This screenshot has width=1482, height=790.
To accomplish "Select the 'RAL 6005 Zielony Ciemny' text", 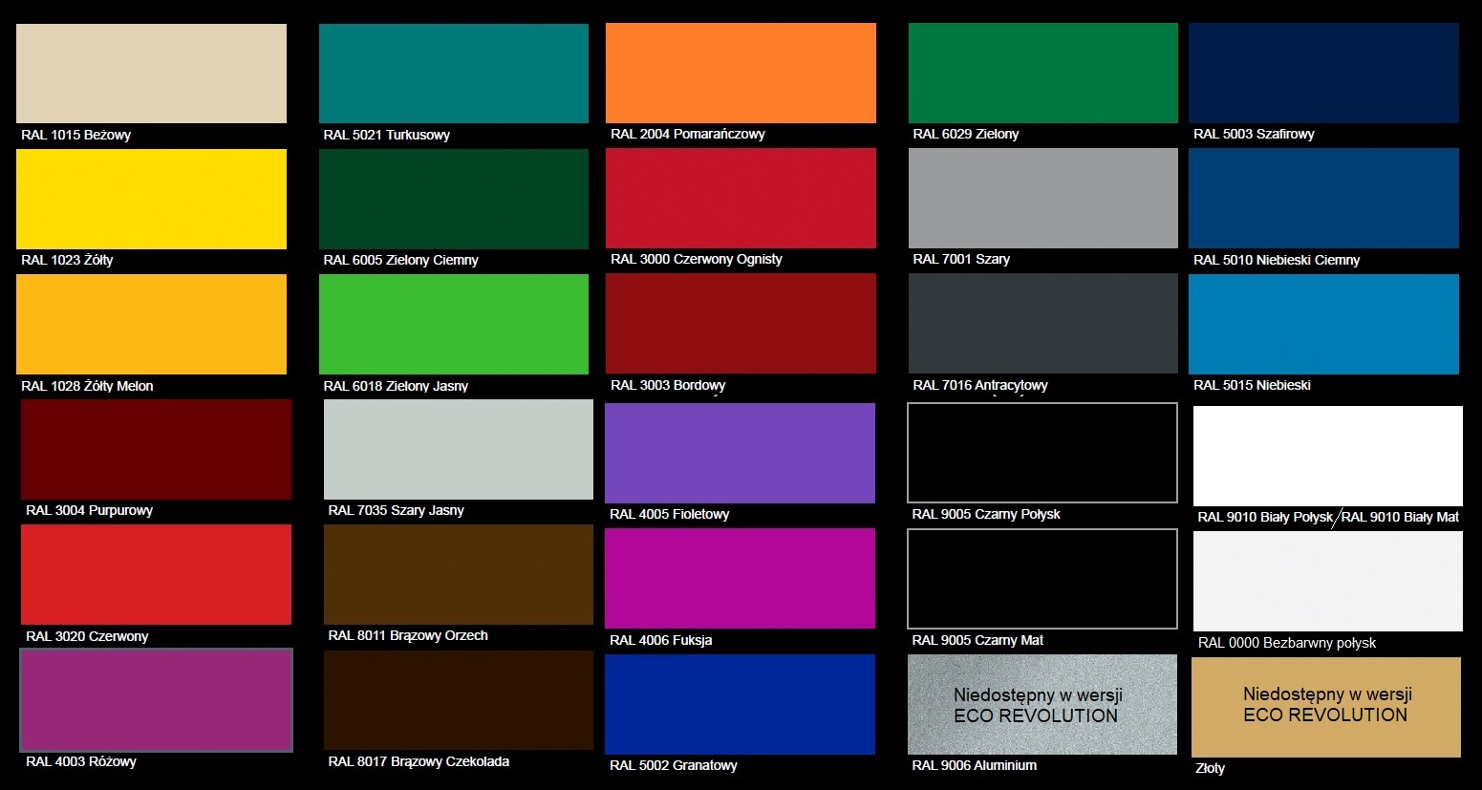I will 401,260.
